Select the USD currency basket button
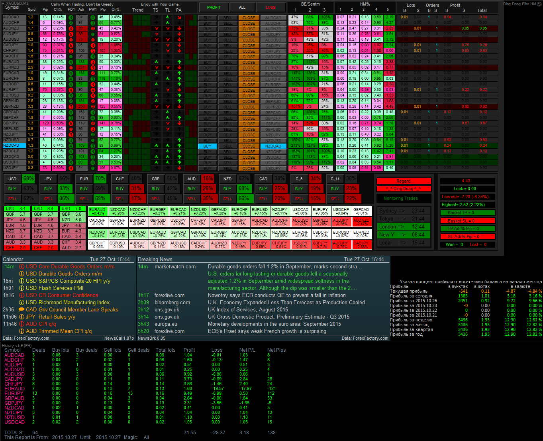This screenshot has width=543, height=441. coord(12,179)
